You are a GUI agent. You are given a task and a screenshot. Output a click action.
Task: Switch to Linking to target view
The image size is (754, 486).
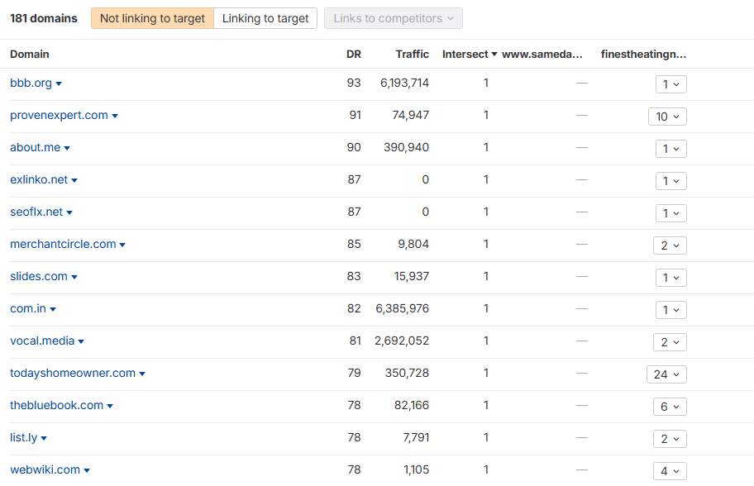pos(265,18)
